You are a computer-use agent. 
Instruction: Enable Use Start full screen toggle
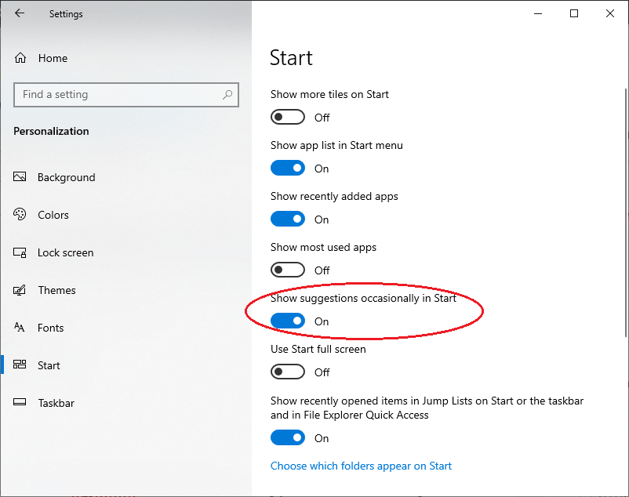[x=288, y=372]
